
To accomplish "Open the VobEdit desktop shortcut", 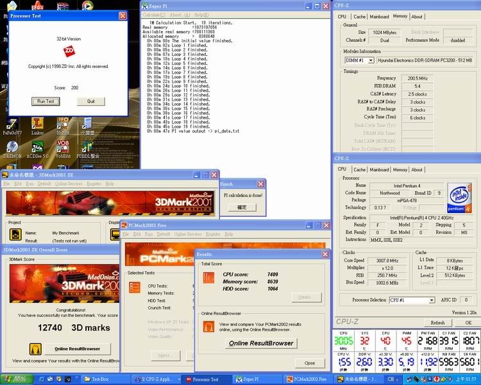I will 63,150.
